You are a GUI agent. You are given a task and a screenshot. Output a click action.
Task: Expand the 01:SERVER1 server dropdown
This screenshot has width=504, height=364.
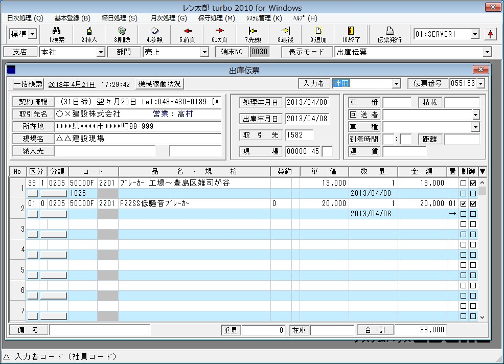click(475, 34)
